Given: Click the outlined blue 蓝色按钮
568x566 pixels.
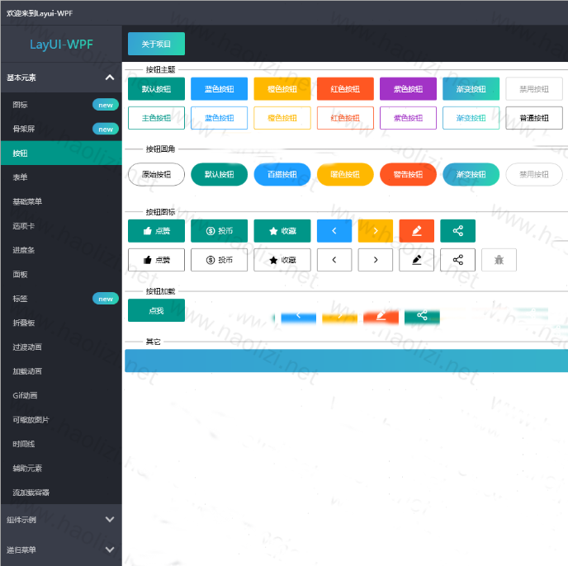Looking at the screenshot, I should 219,118.
